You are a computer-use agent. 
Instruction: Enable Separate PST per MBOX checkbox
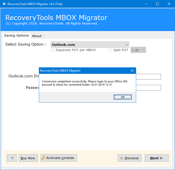[53, 50]
